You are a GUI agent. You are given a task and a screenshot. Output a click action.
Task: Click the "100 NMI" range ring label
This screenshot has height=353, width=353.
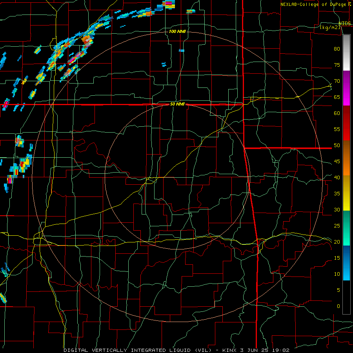click(177, 31)
